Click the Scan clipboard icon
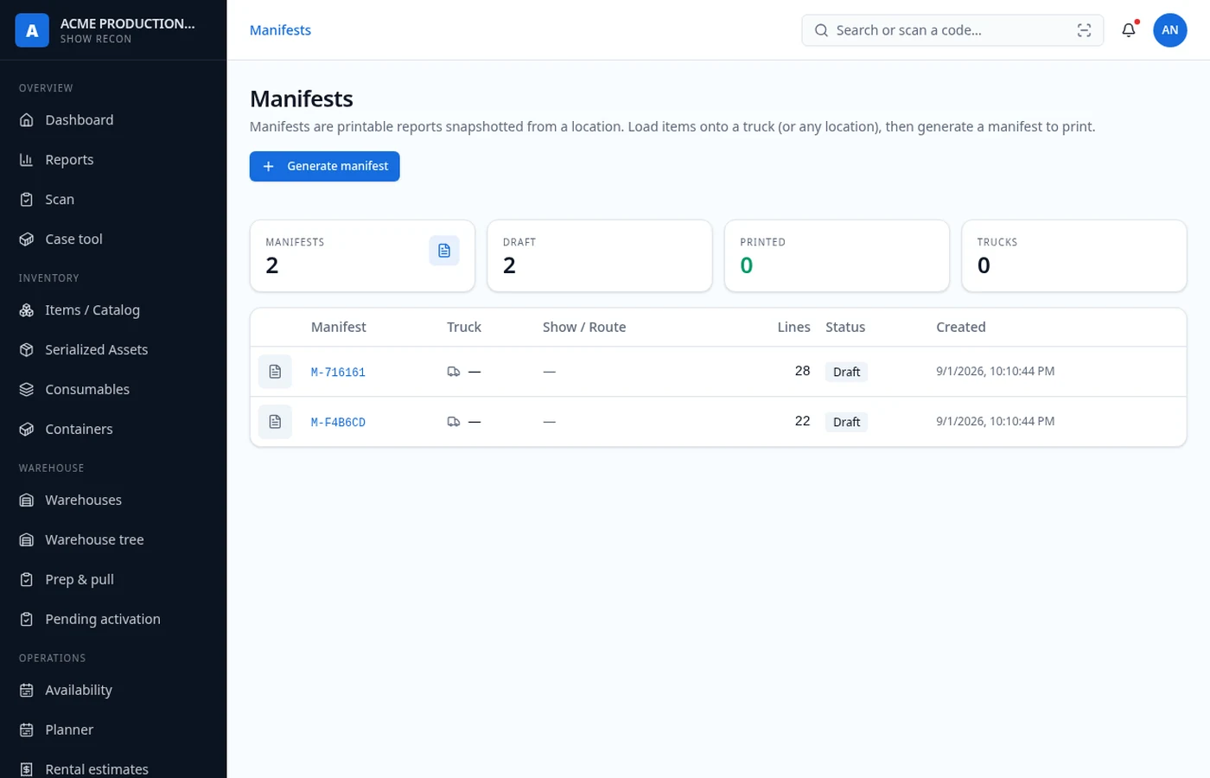This screenshot has width=1210, height=778. pyautogui.click(x=27, y=200)
